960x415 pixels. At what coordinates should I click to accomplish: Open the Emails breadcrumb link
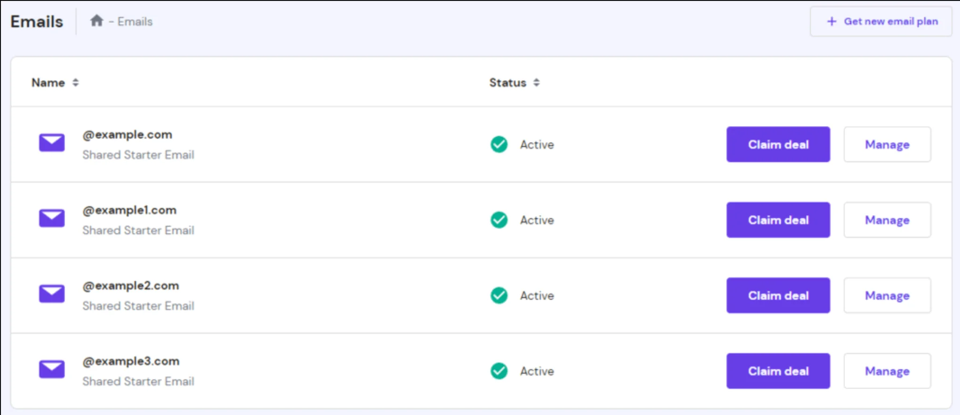[135, 22]
